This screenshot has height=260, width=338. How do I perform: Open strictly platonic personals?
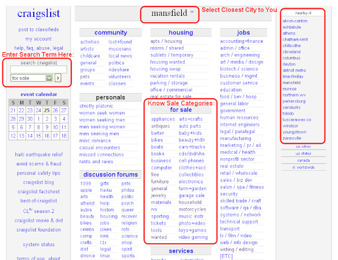point(96,106)
